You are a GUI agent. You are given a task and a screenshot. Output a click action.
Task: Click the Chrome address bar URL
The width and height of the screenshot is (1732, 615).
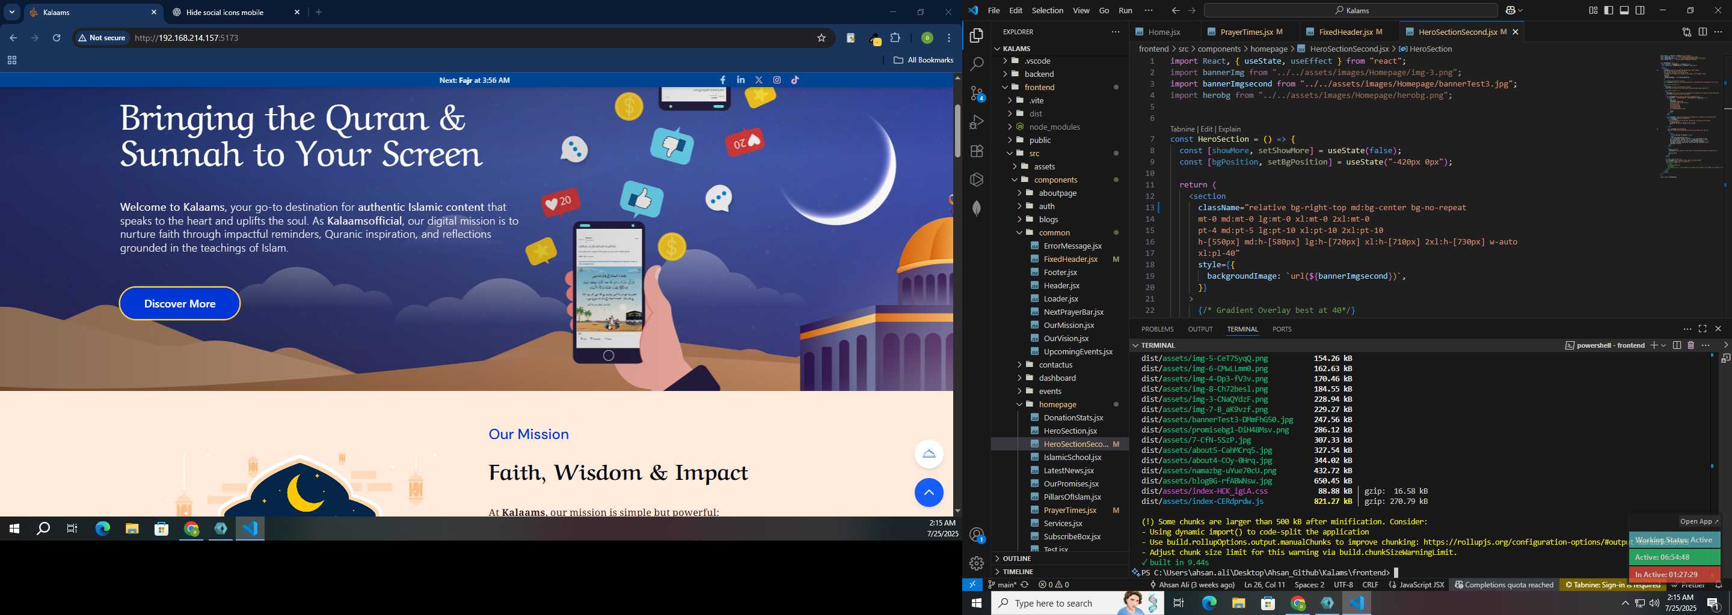click(187, 38)
